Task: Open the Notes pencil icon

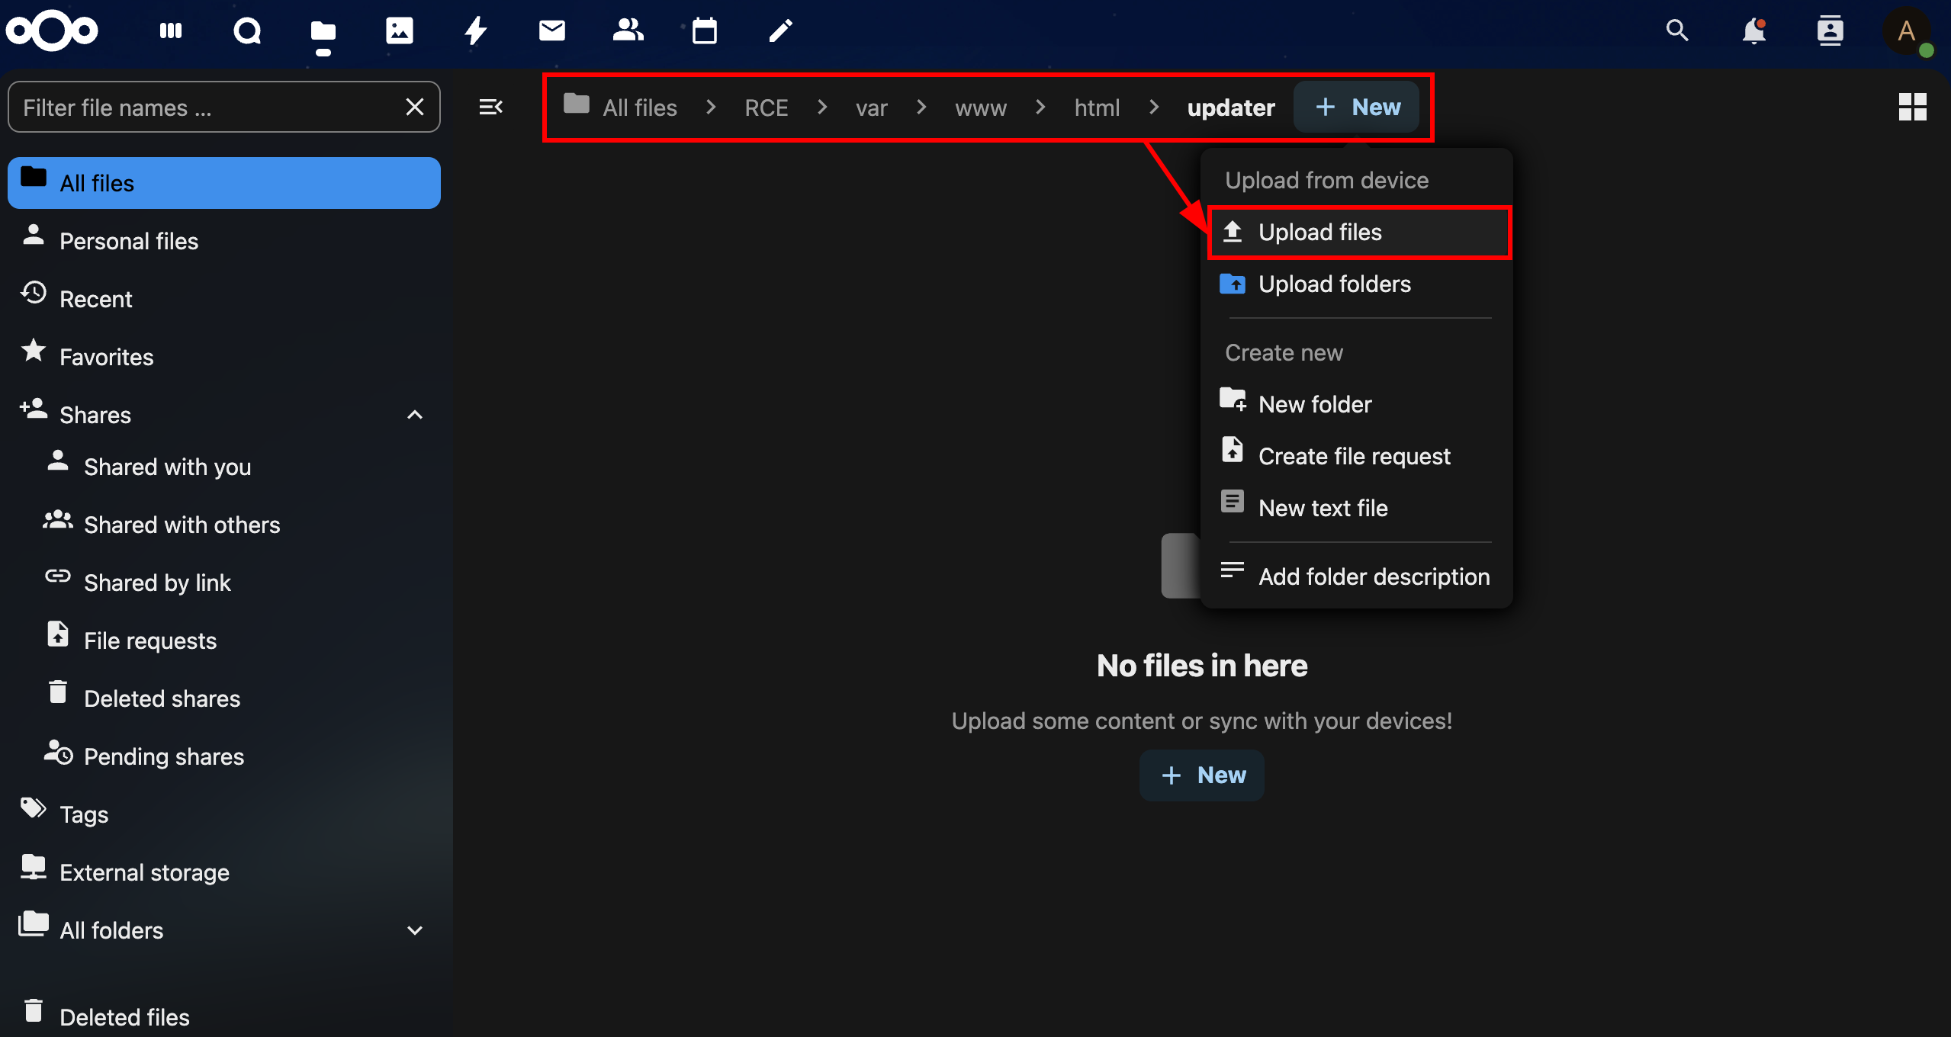Action: point(781,30)
